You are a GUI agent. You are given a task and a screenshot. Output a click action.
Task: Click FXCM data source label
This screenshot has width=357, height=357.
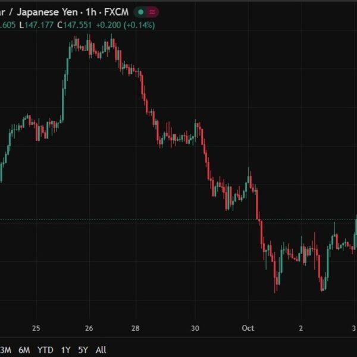coord(118,12)
